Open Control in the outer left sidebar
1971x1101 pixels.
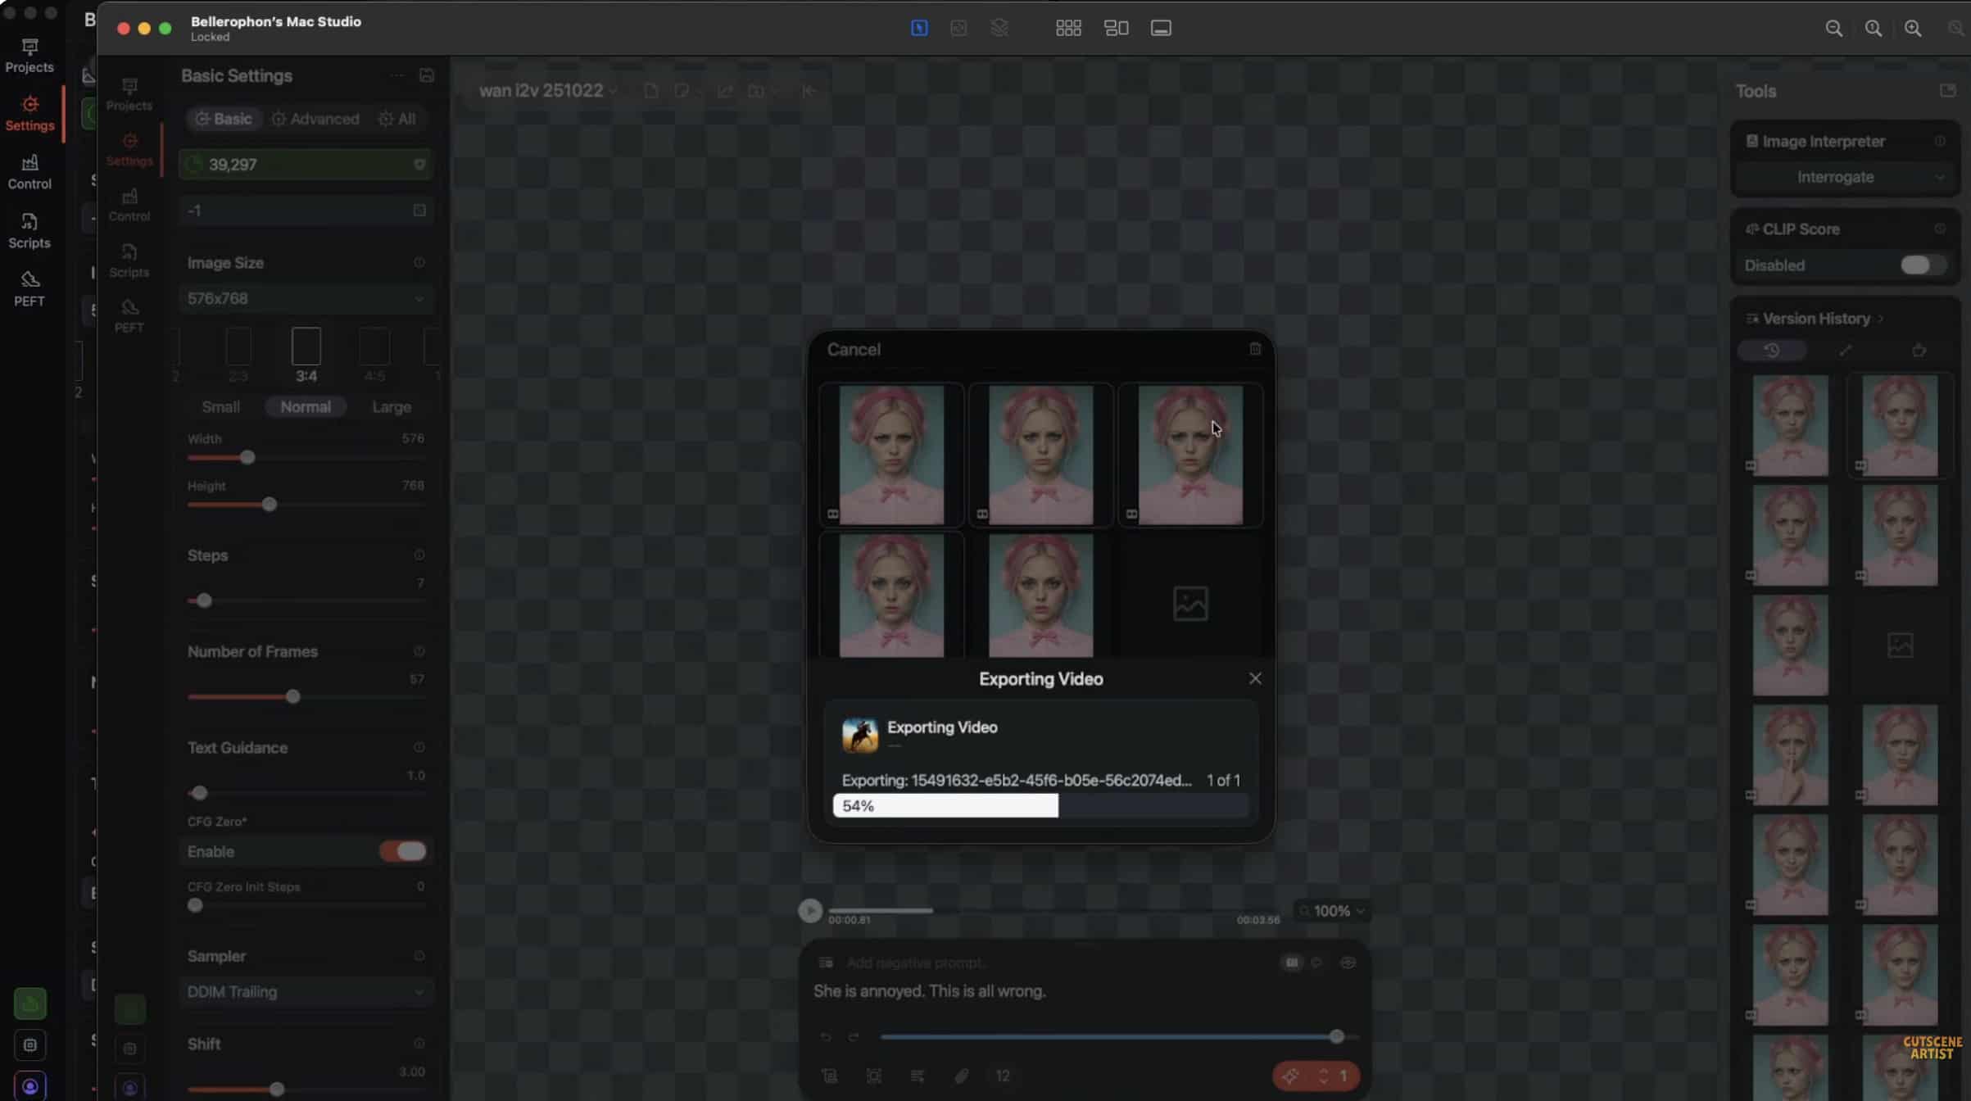pyautogui.click(x=29, y=172)
